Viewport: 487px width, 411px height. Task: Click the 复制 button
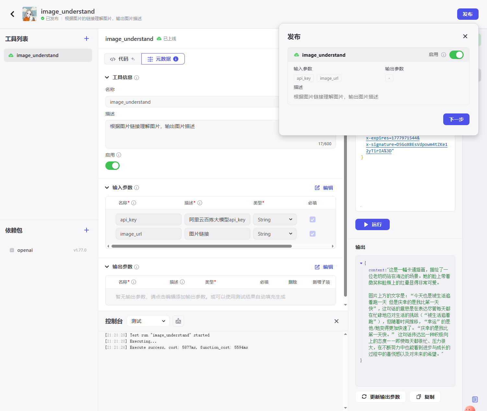point(425,397)
